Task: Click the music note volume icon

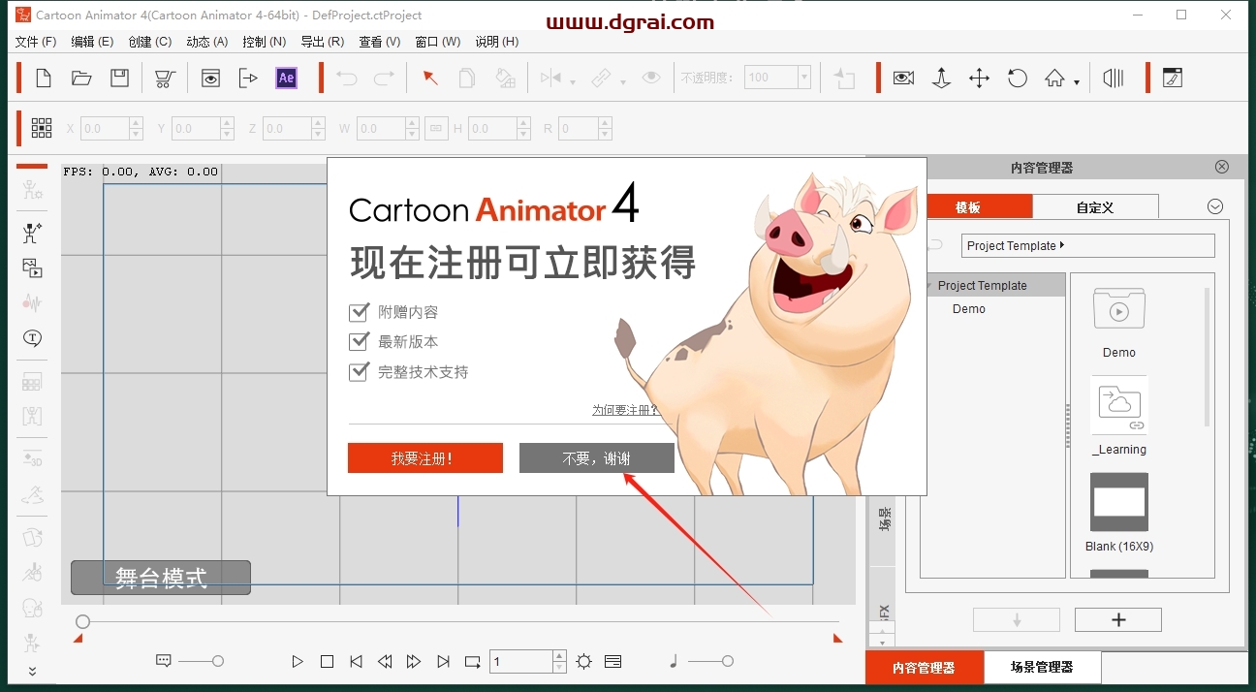Action: click(674, 661)
